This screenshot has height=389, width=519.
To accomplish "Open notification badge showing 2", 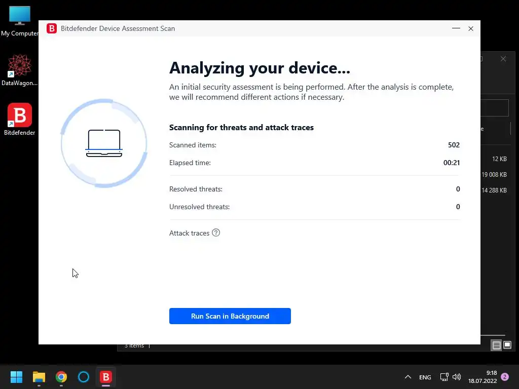I will pos(505,377).
